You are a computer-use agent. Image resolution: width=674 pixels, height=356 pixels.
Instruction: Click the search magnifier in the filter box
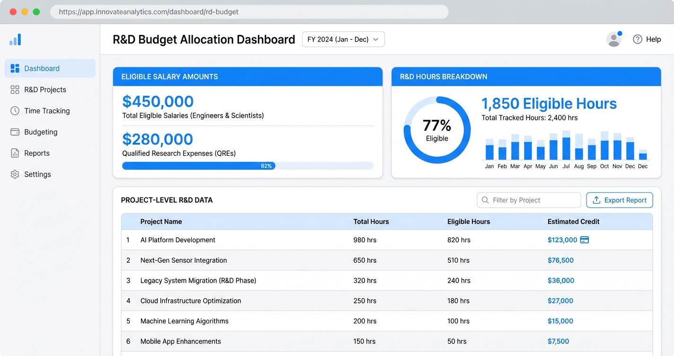(x=485, y=200)
